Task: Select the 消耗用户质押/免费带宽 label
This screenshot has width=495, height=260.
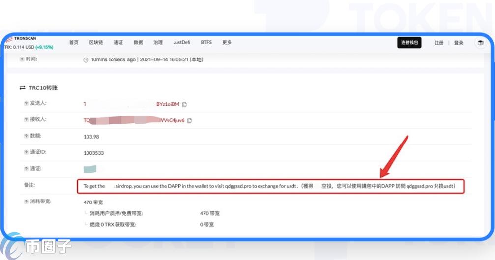Action: click(116, 214)
